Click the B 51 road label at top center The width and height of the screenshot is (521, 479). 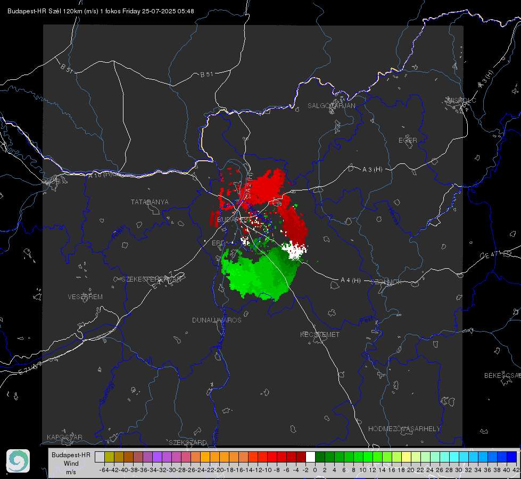click(x=206, y=75)
